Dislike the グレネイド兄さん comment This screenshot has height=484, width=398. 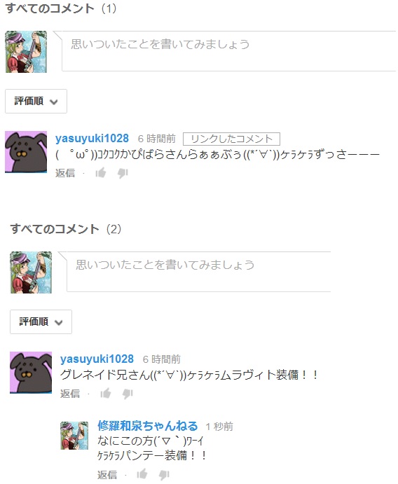tap(128, 394)
